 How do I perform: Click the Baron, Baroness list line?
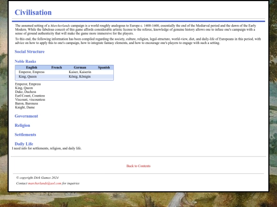pyautogui.click(x=27, y=103)
